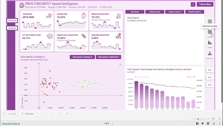This screenshot has width=223, height=126.
Task: Go to next page via right chevron
Action: [59, 114]
